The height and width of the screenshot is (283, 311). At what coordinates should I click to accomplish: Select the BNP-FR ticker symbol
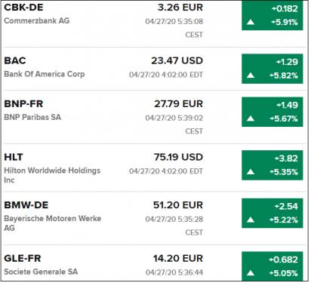(x=23, y=104)
